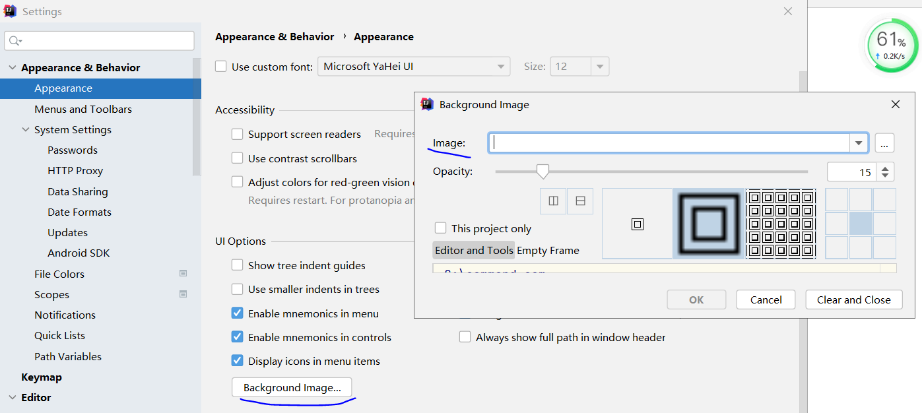Decrease opacity with the spinner down arrow
Screen dimensions: 922x413
[x=886, y=176]
